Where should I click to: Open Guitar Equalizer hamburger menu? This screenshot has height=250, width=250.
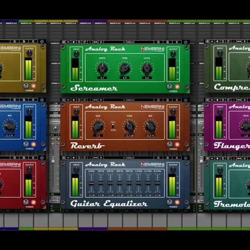63,158
